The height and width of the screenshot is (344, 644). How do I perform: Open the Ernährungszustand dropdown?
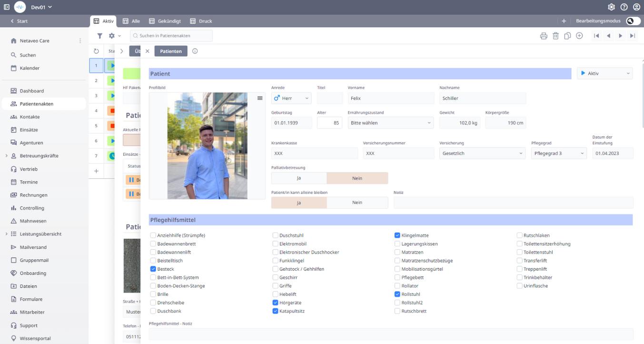pyautogui.click(x=390, y=123)
